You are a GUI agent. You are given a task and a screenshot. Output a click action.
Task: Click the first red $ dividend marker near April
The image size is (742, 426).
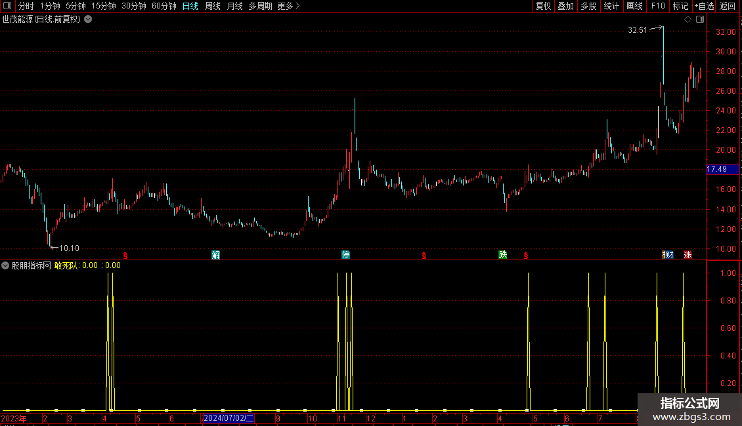pos(125,256)
